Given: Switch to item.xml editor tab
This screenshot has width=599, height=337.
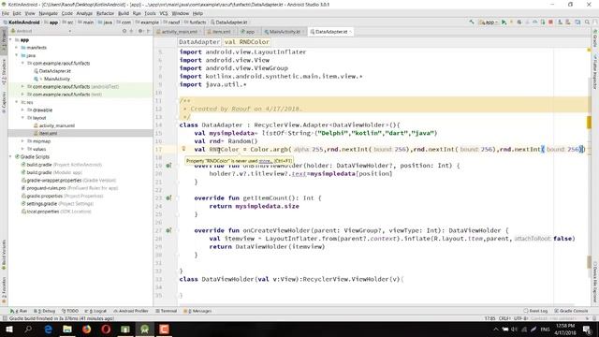Looking at the screenshot, I should 221,32.
